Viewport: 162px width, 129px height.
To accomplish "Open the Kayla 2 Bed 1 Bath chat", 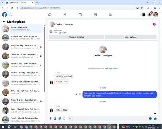I will click(x=22, y=111).
